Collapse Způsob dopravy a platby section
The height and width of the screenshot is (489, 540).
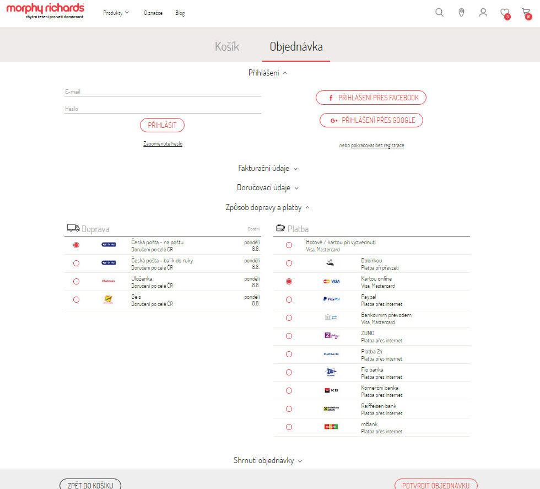click(x=268, y=207)
